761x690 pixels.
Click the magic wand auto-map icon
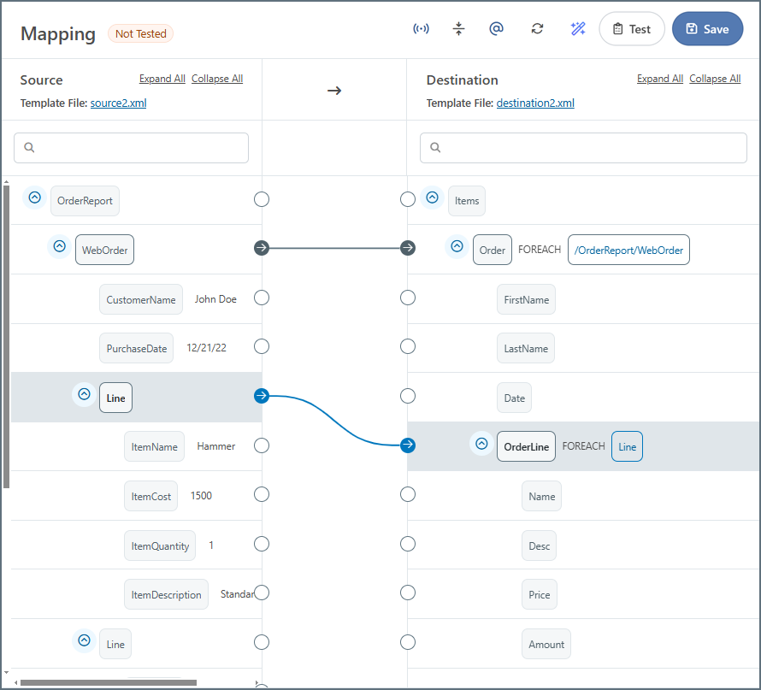pos(578,29)
